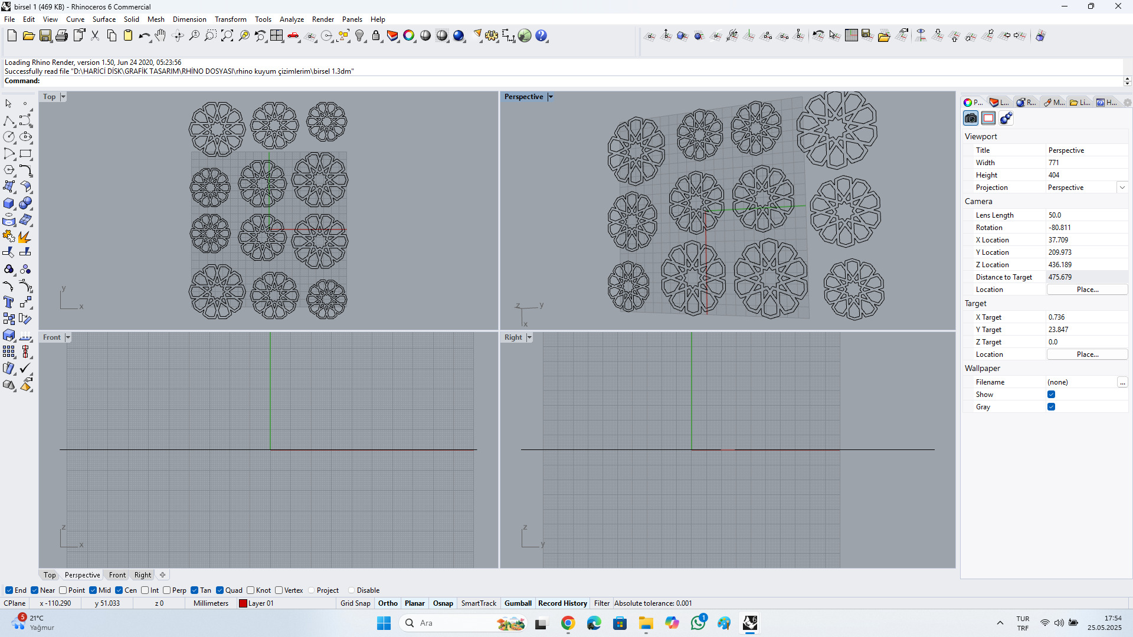Enable the Perp osnap checkbox

167,590
